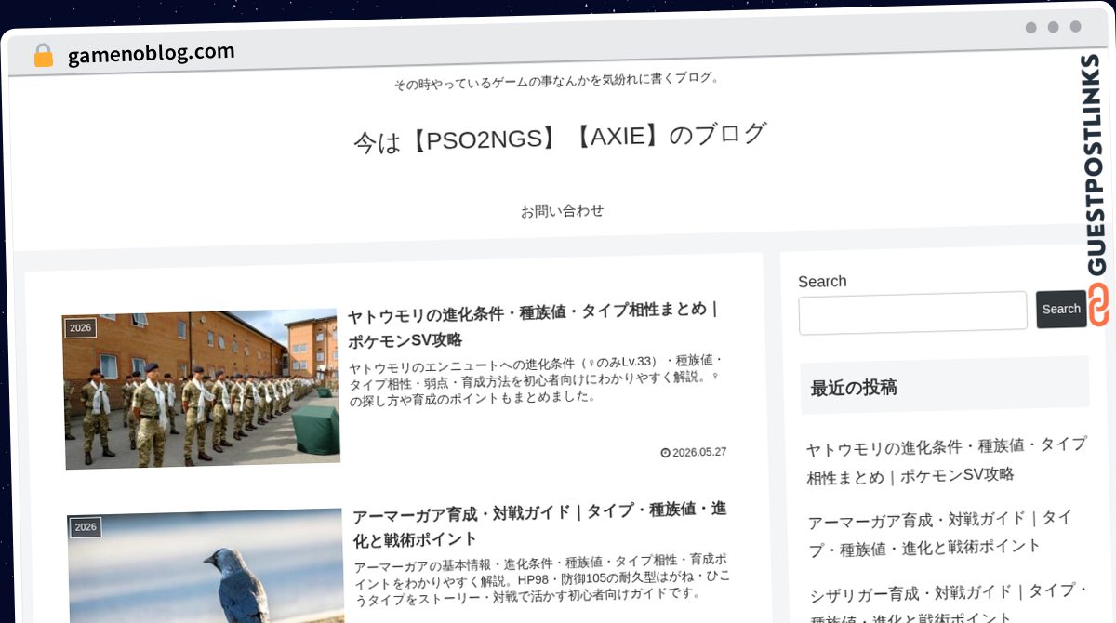Click the gamenoblog.com address text
This screenshot has height=623, width=1116.
(151, 53)
